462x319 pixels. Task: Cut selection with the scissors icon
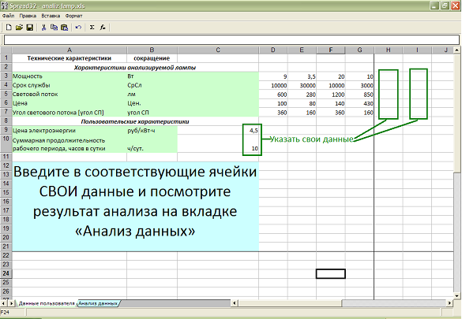43,28
